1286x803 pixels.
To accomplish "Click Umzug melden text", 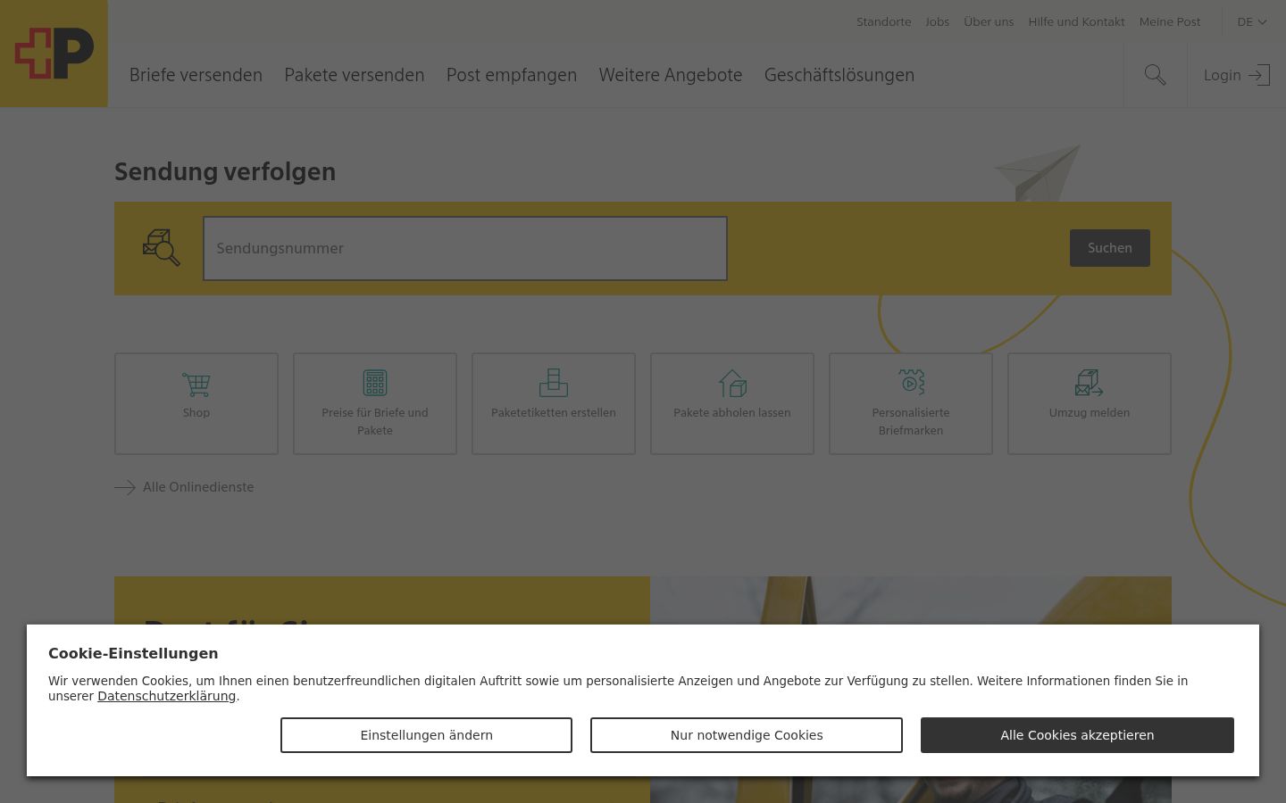I will tap(1090, 412).
